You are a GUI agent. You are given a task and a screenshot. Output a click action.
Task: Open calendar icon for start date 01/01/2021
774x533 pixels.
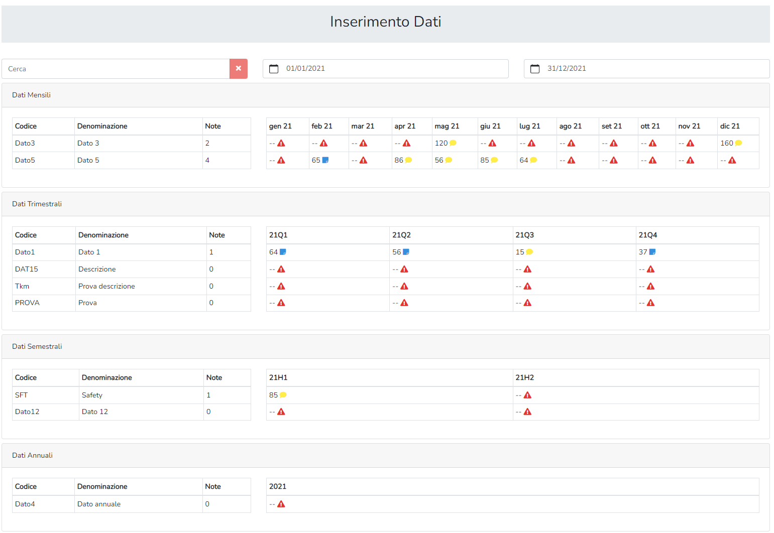pyautogui.click(x=274, y=69)
